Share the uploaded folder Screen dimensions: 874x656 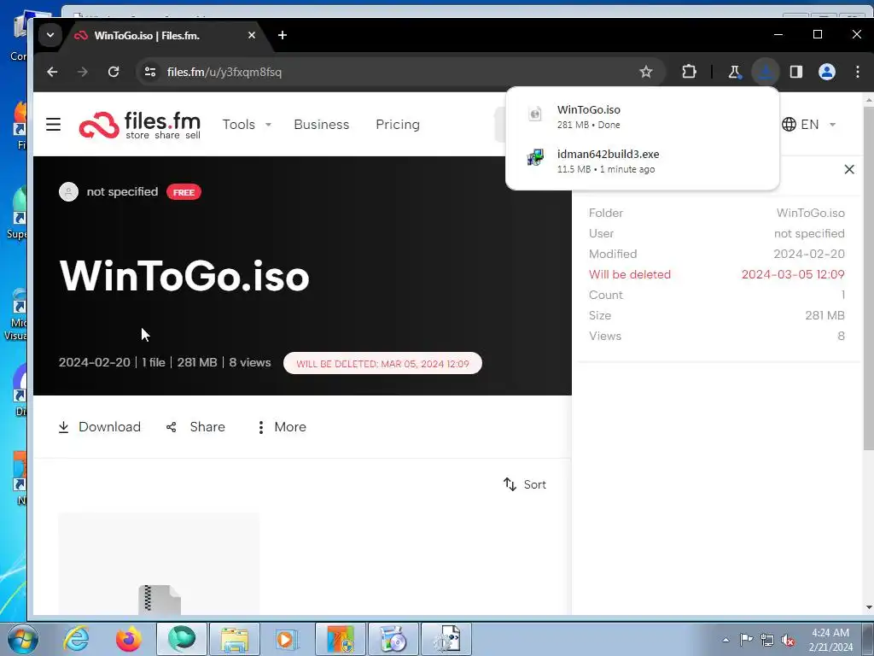195,427
